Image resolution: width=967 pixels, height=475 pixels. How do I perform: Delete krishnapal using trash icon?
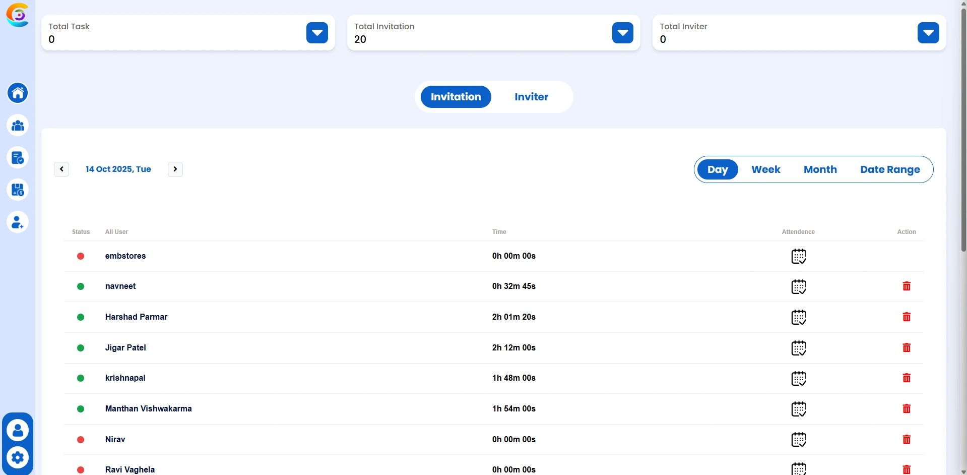point(906,378)
